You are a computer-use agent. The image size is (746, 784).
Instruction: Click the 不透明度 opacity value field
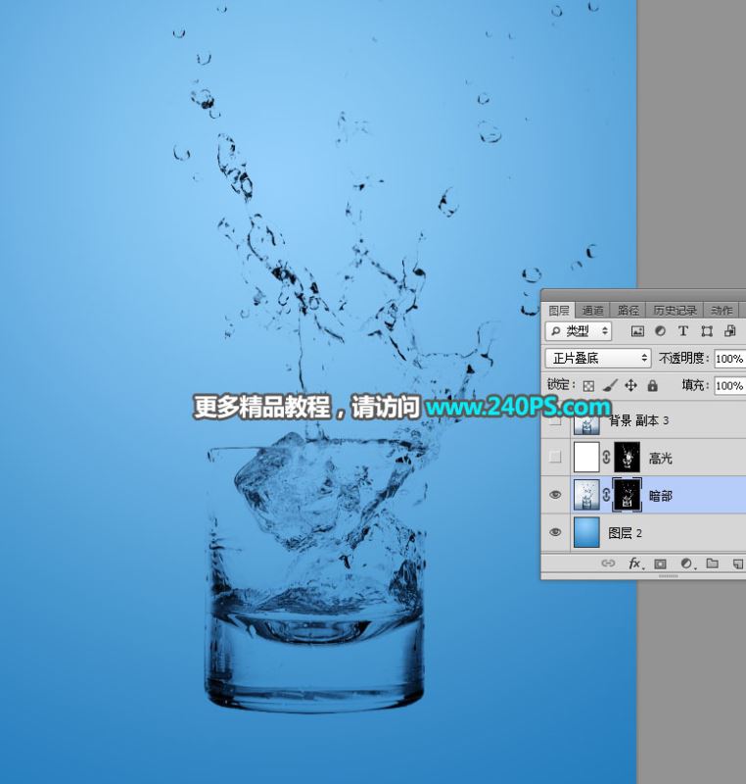tap(729, 359)
